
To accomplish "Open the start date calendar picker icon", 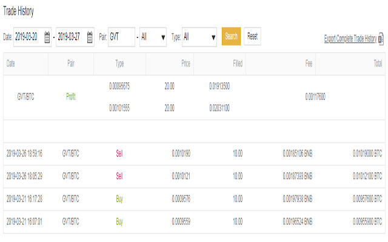I will pyautogui.click(x=47, y=37).
